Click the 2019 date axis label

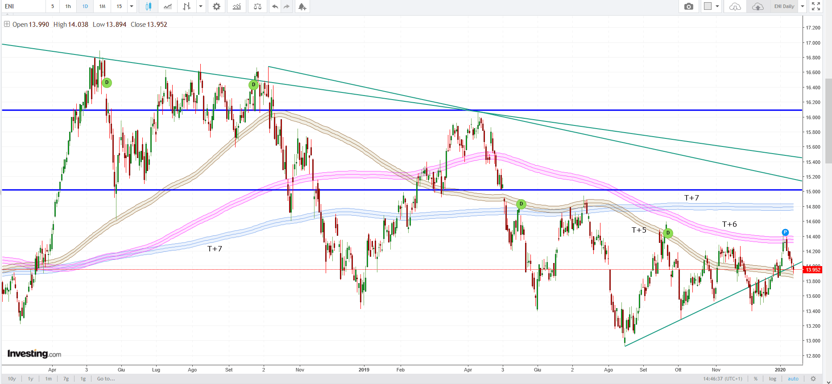pos(364,370)
